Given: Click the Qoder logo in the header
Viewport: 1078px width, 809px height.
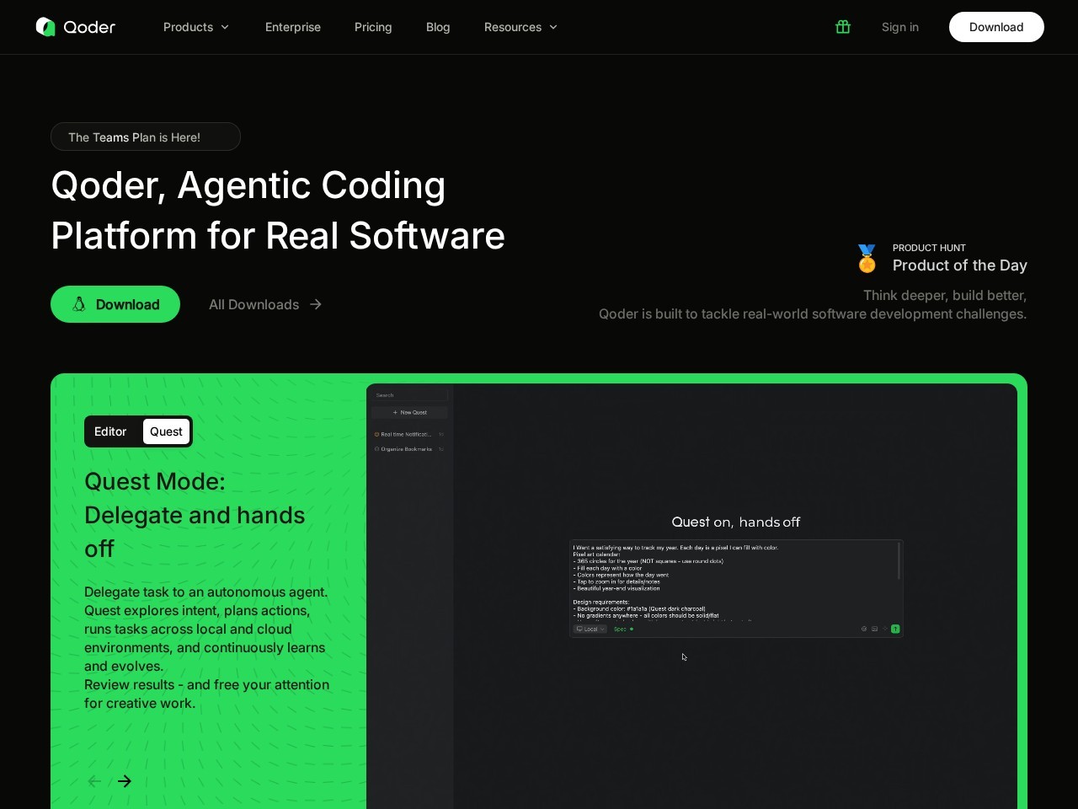Looking at the screenshot, I should point(76,27).
